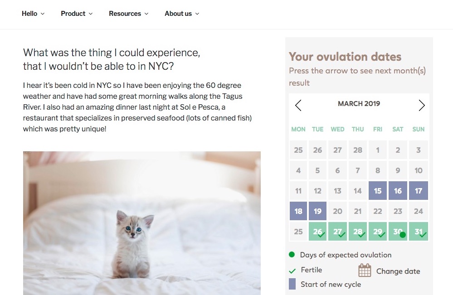Pick fertile day March 26
Image resolution: width=453 pixels, height=295 pixels.
pos(317,232)
